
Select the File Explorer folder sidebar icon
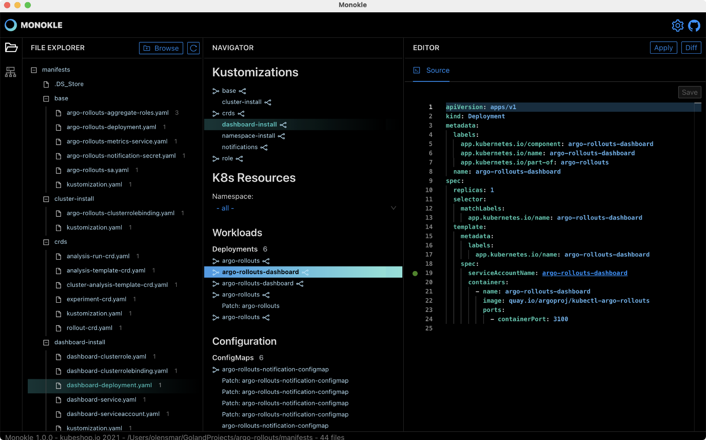pos(11,48)
